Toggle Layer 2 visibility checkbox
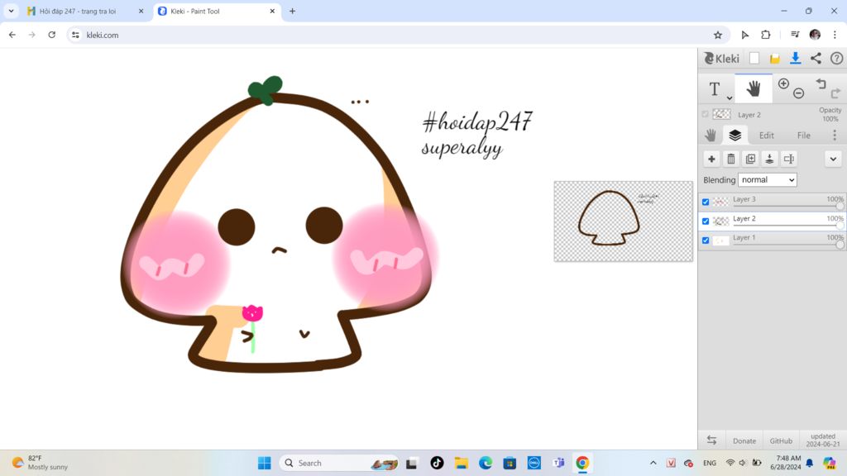847x476 pixels. point(706,221)
